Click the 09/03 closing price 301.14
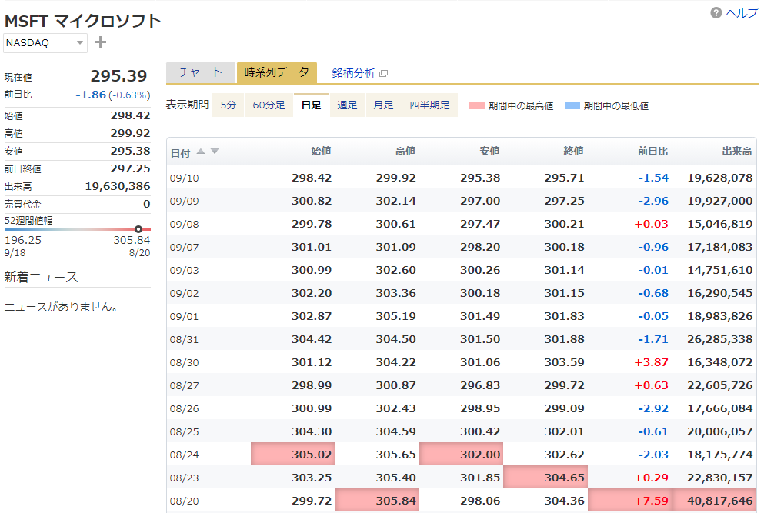764x513 pixels. 564,271
